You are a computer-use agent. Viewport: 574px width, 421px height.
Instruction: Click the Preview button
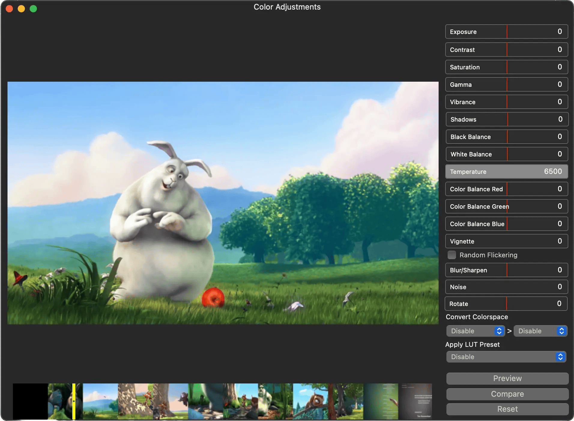(x=507, y=378)
